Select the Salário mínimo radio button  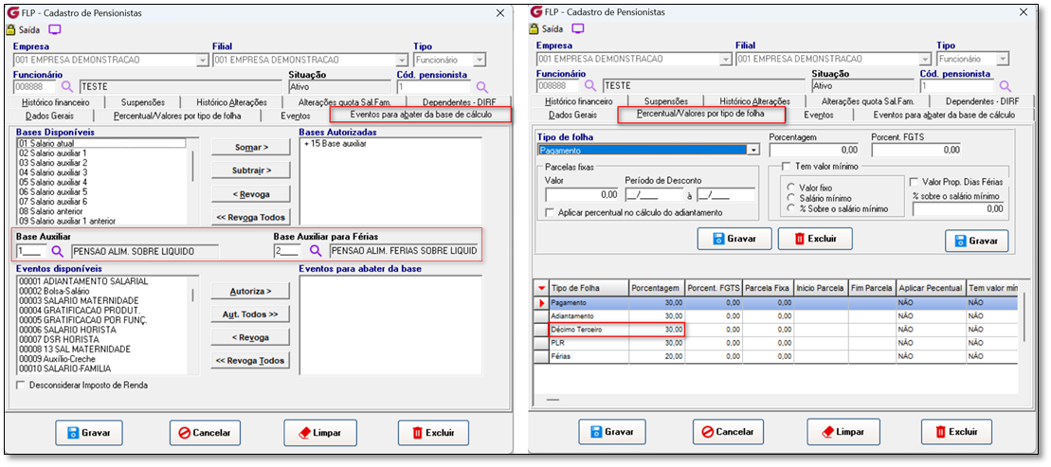pyautogui.click(x=791, y=198)
